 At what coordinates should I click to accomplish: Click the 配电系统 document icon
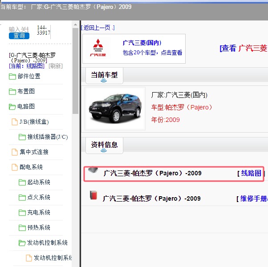[x=15, y=167]
